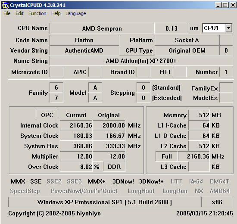Click the extended Family value 7
Image resolution: width=237 pixels, height=224 pixels.
point(56,98)
